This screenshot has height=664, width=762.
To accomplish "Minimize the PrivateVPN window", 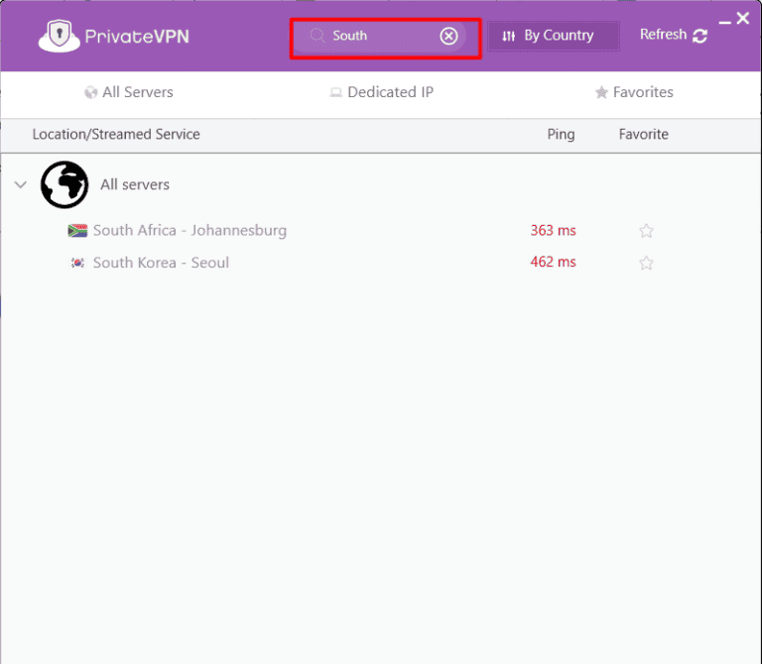I will tap(724, 22).
